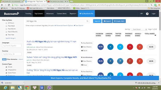Click Try BuzzSumo Pro tab

coord(87,13)
